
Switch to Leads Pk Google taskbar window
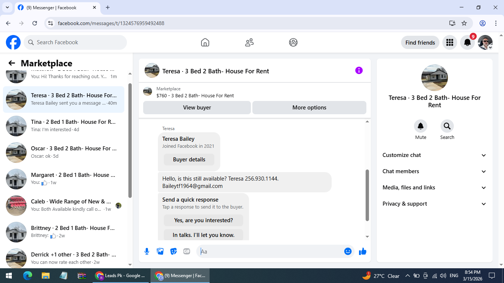pyautogui.click(x=121, y=276)
